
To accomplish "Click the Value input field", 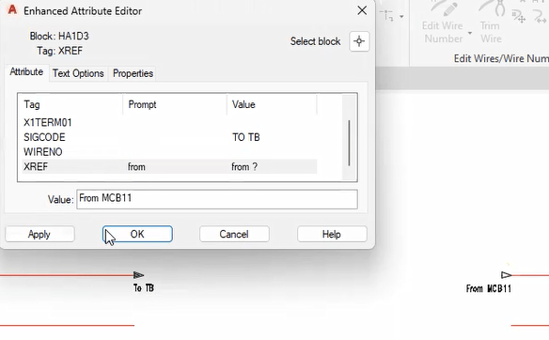I will tap(217, 199).
